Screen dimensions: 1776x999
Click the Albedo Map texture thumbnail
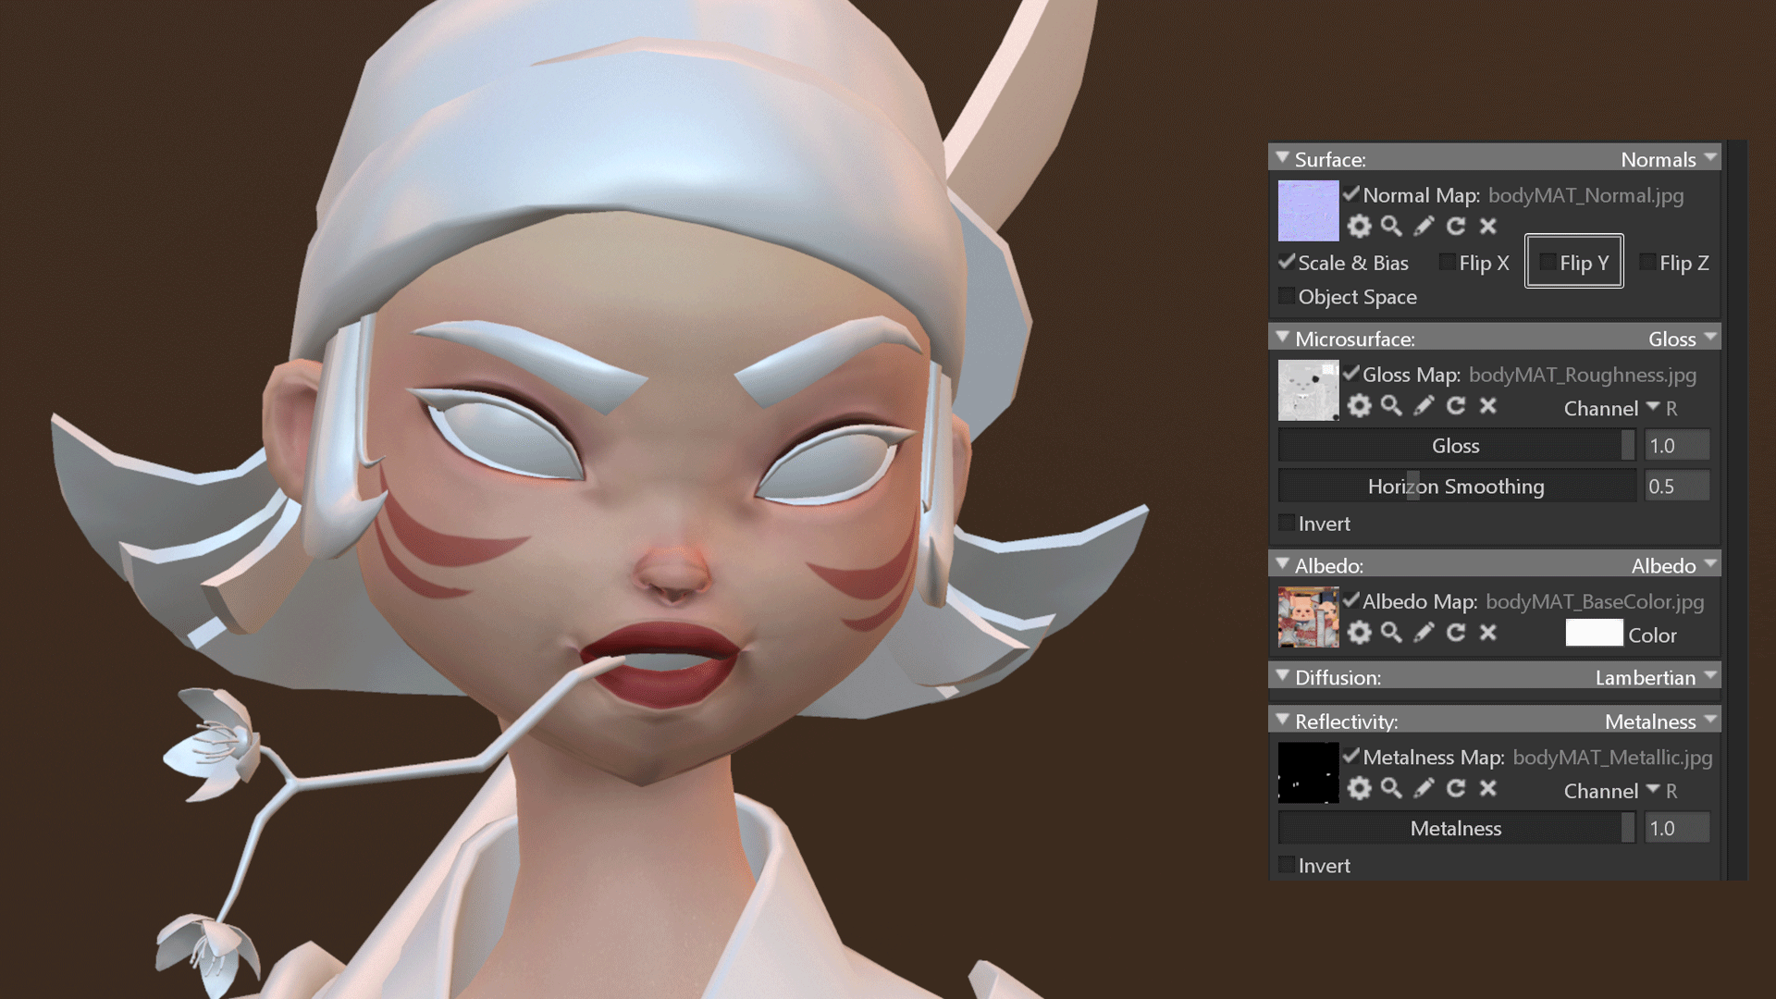click(1308, 617)
